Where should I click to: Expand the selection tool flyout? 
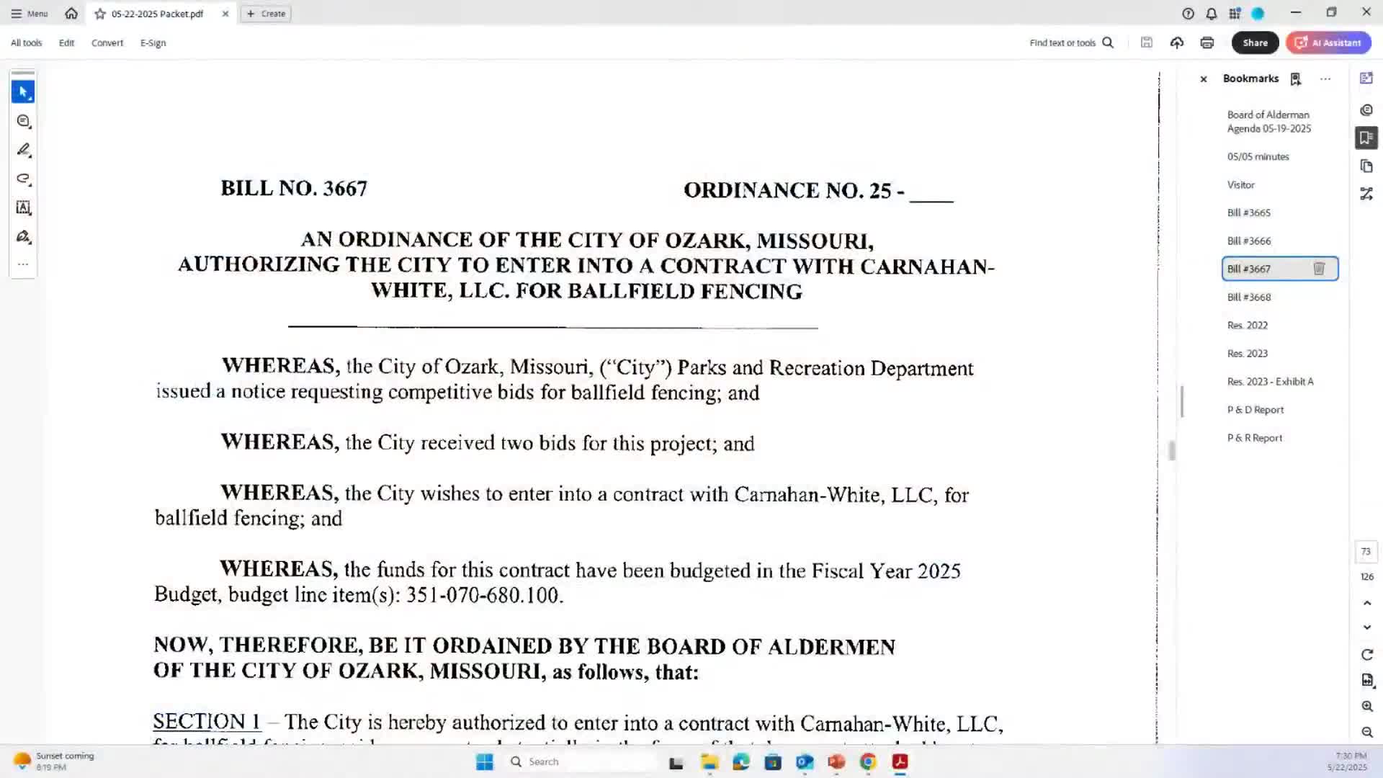[x=30, y=98]
